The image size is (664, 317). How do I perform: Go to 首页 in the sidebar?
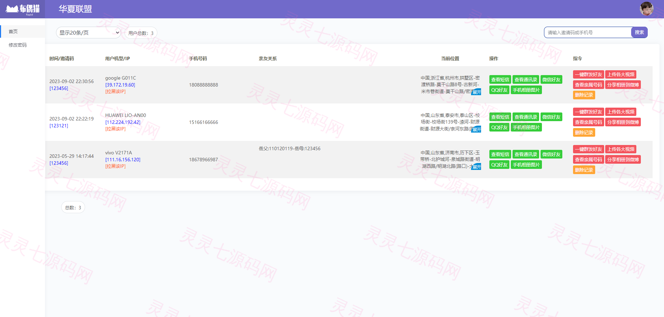(x=22, y=31)
